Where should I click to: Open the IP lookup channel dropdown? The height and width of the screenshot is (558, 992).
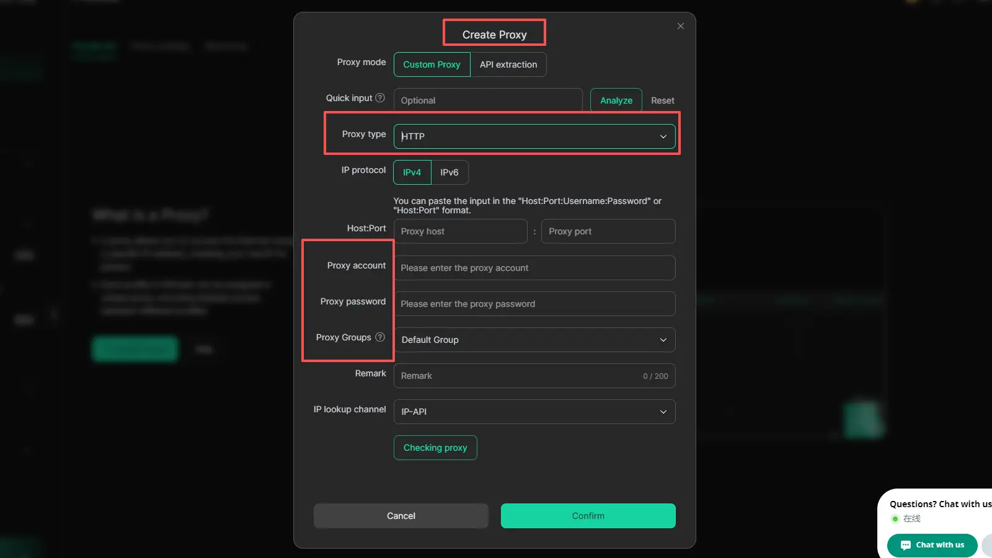pyautogui.click(x=534, y=412)
